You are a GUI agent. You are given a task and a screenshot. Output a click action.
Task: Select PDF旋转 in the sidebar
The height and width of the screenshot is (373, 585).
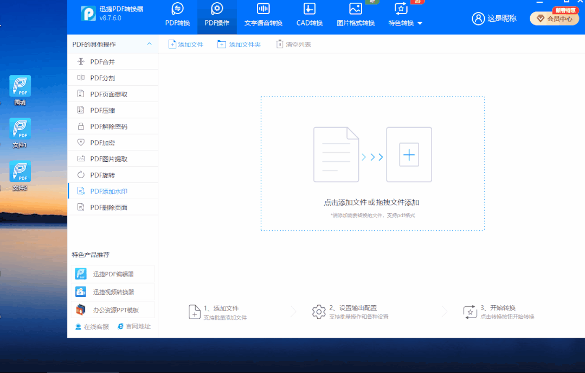(x=113, y=174)
